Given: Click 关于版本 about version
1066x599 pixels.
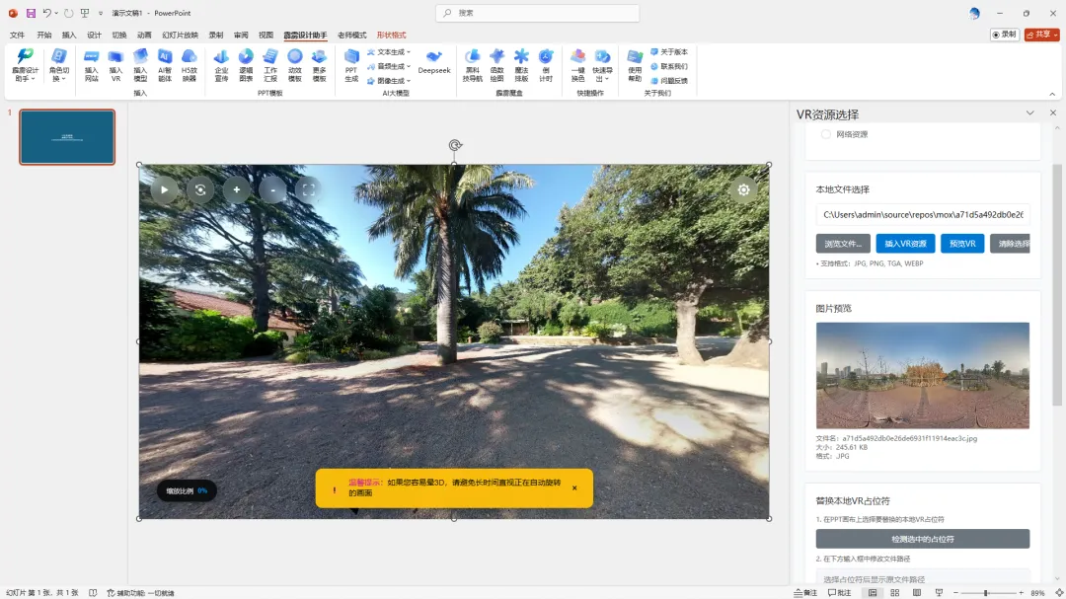Looking at the screenshot, I should click(x=669, y=51).
